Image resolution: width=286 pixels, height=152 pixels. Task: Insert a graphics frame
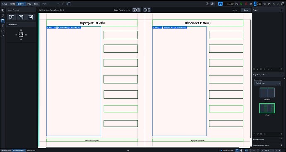[x=31, y=17]
